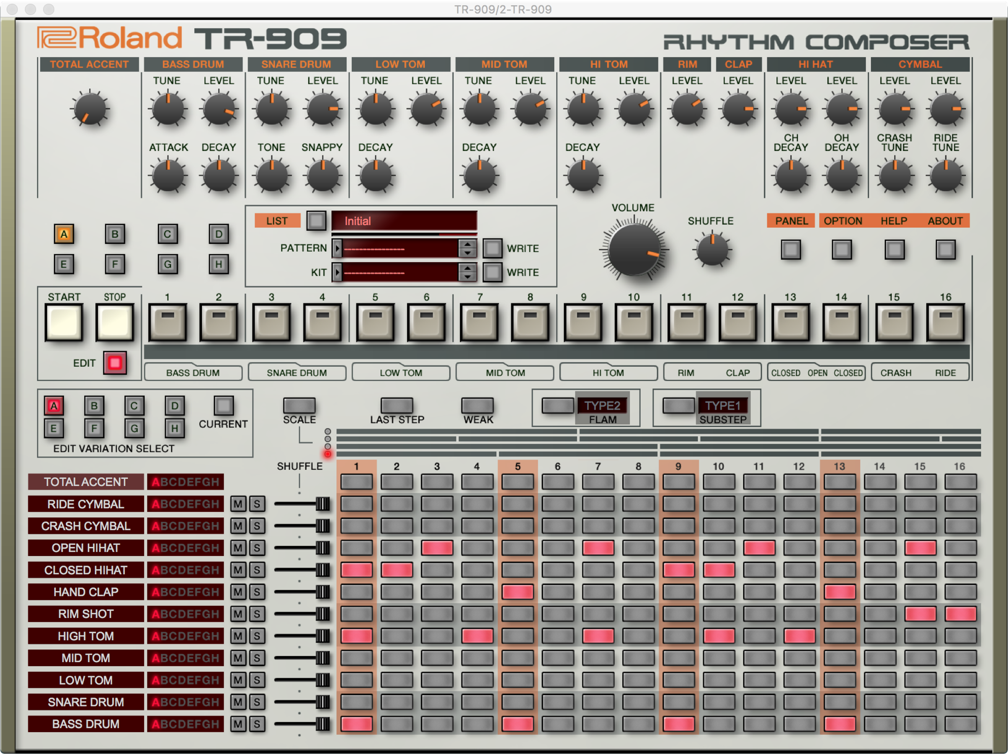Click the Bass Drum Tune knob
1008x754 pixels.
[x=168, y=109]
